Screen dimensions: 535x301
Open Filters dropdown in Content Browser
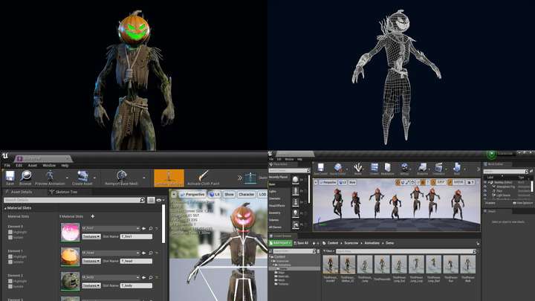[328, 251]
